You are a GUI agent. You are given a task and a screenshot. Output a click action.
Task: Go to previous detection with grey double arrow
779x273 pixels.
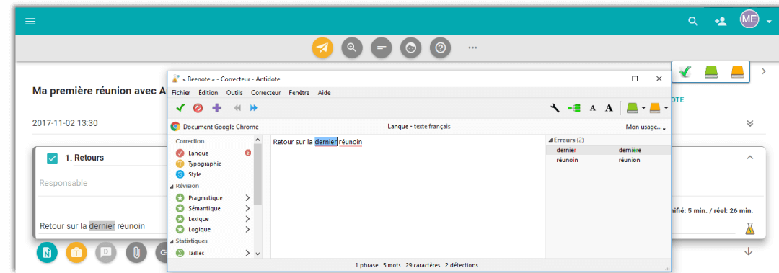click(x=237, y=108)
